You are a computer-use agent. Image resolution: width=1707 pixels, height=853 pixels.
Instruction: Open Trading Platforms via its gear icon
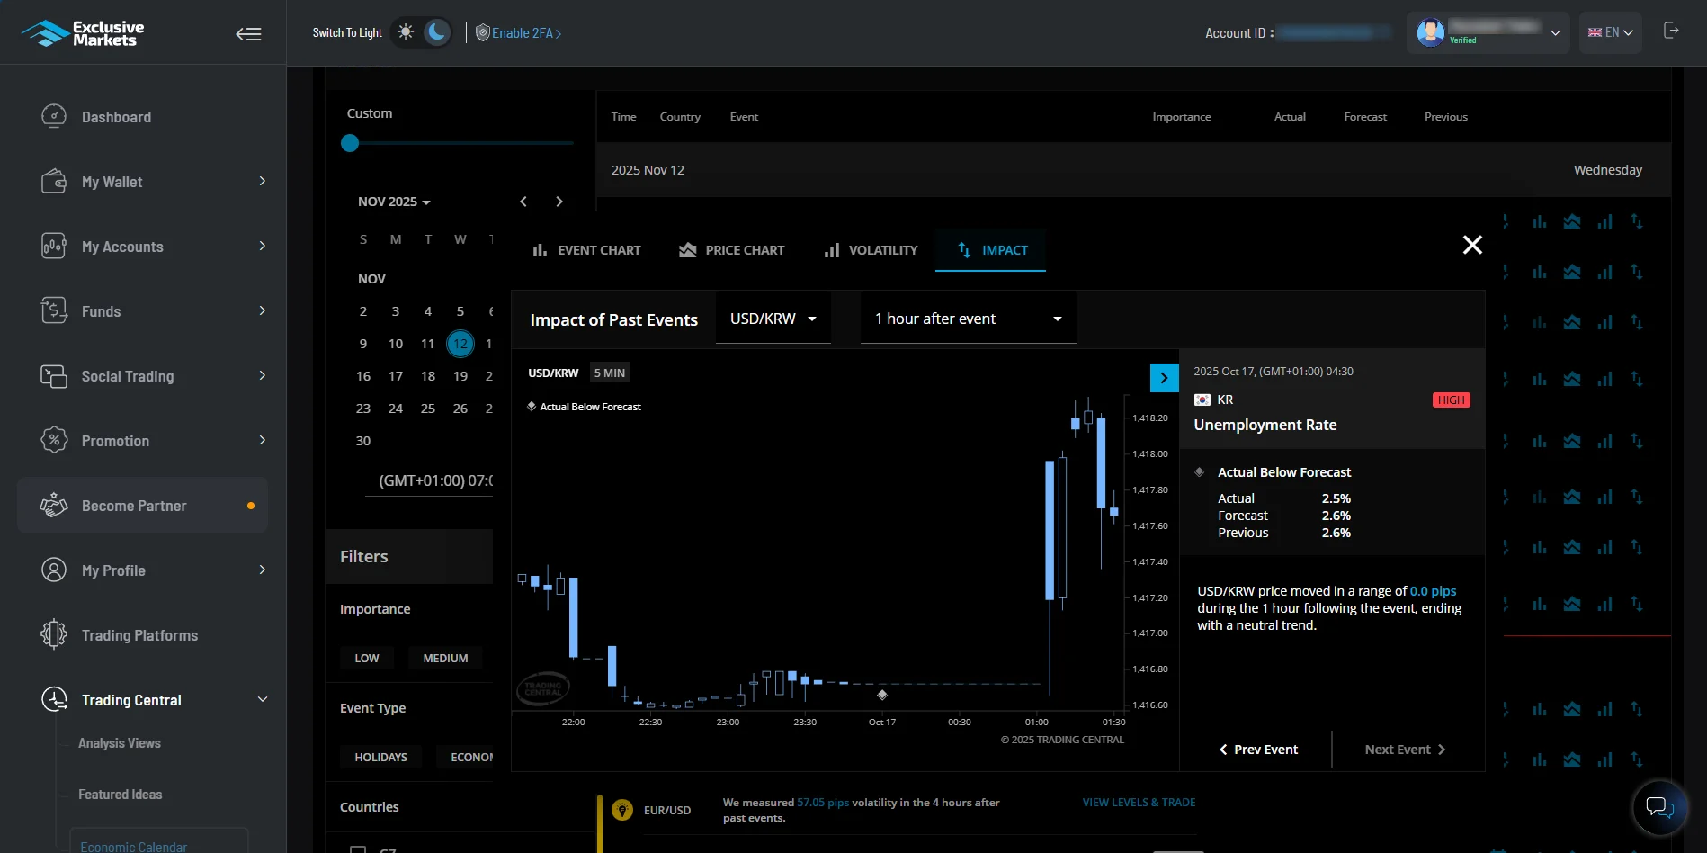(x=55, y=634)
